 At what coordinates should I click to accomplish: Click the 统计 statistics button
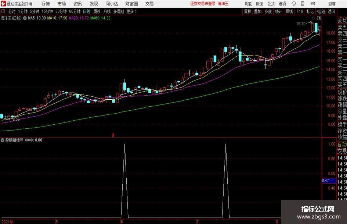pyautogui.click(x=278, y=11)
